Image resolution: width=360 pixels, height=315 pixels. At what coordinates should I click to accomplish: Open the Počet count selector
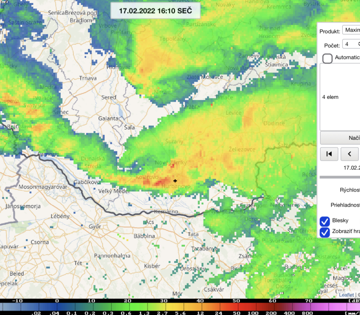pyautogui.click(x=351, y=44)
